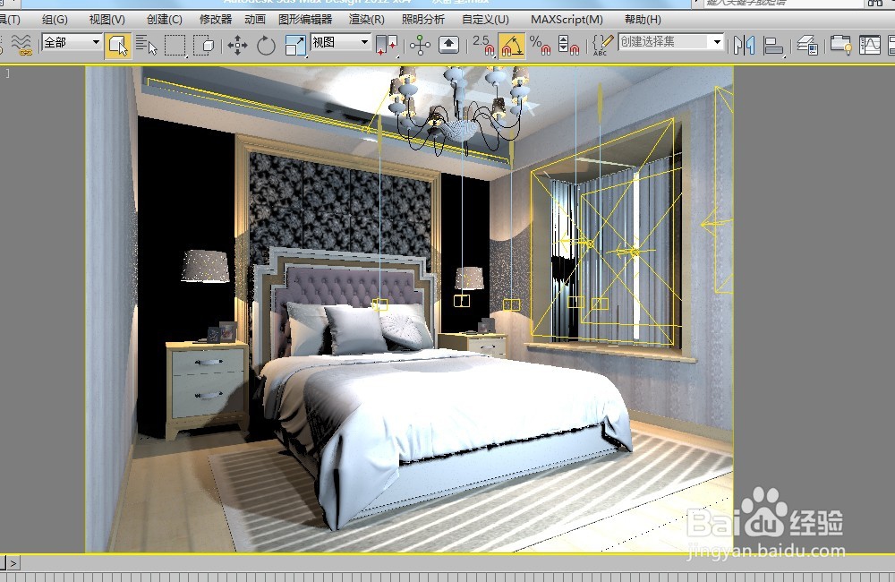895x582 pixels.
Task: Open the 视图 reference coordinate system dropdown
Action: tap(341, 42)
